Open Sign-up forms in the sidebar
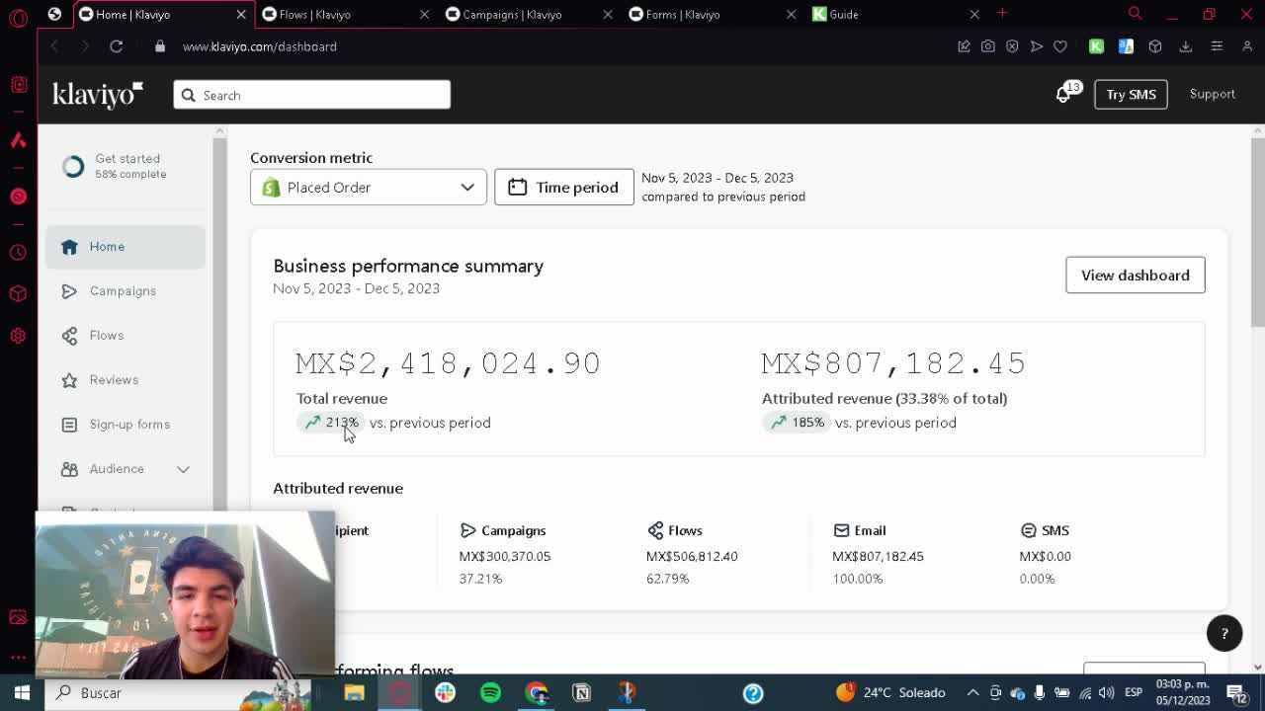 (129, 425)
